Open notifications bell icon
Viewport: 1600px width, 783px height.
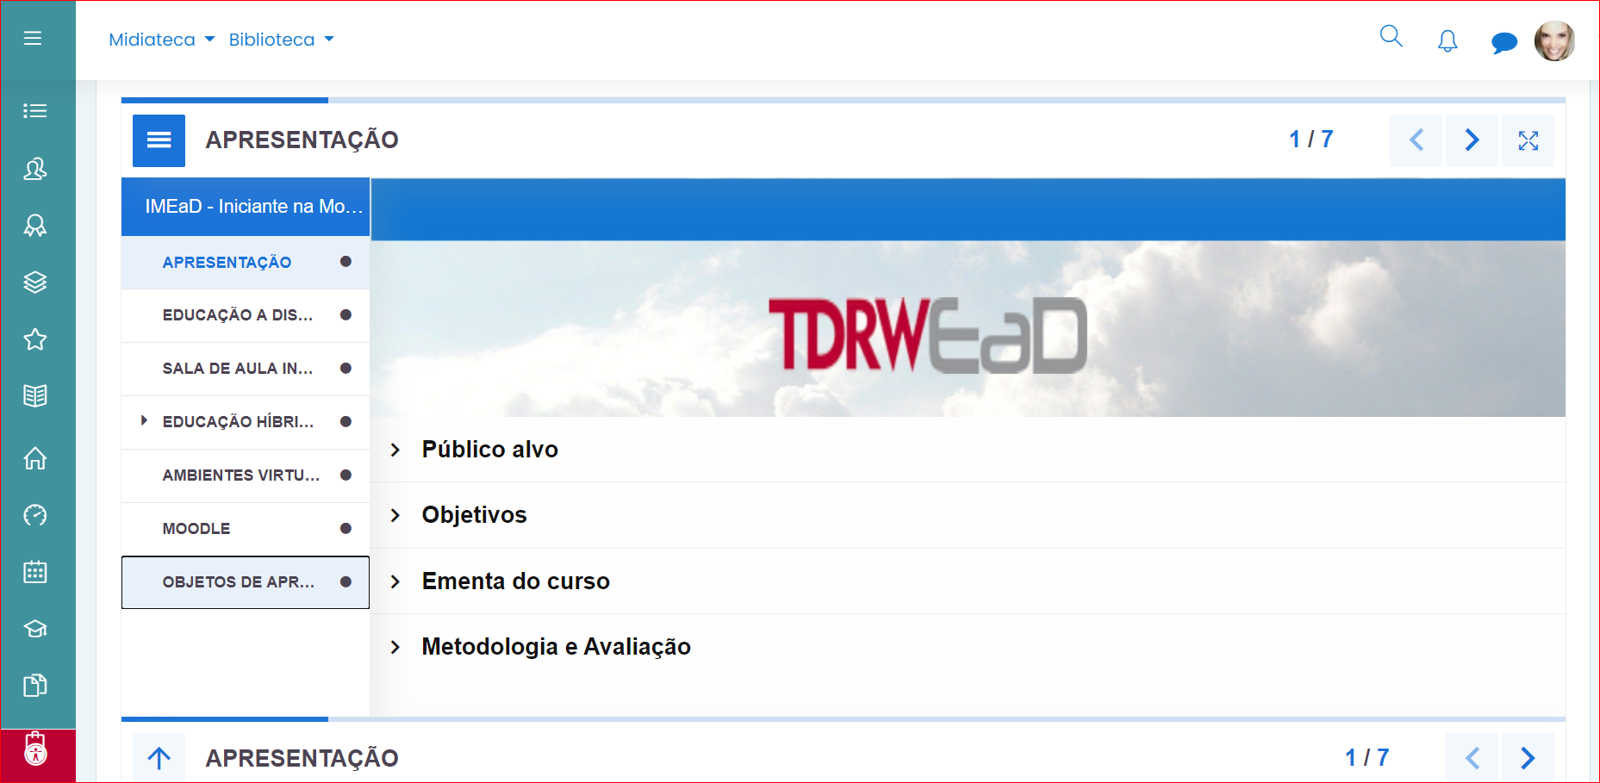[x=1447, y=40]
